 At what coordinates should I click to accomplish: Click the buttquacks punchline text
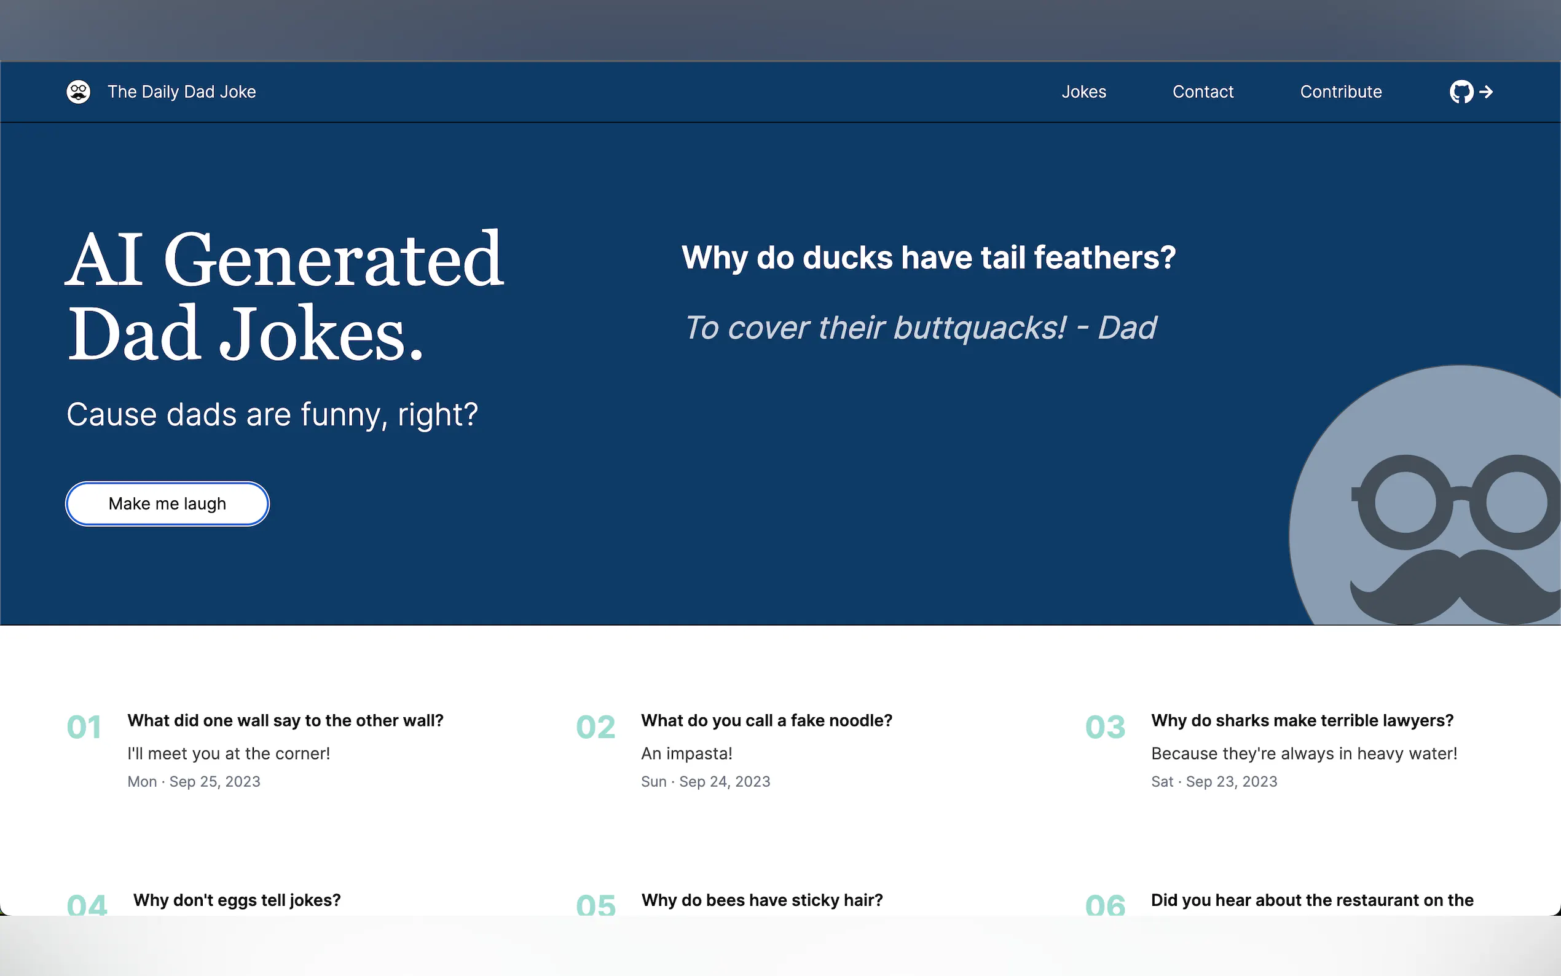click(x=919, y=328)
